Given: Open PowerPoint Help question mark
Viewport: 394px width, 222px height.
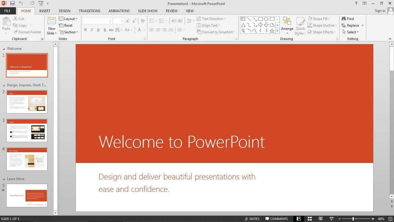Looking at the screenshot, I should [x=356, y=3].
